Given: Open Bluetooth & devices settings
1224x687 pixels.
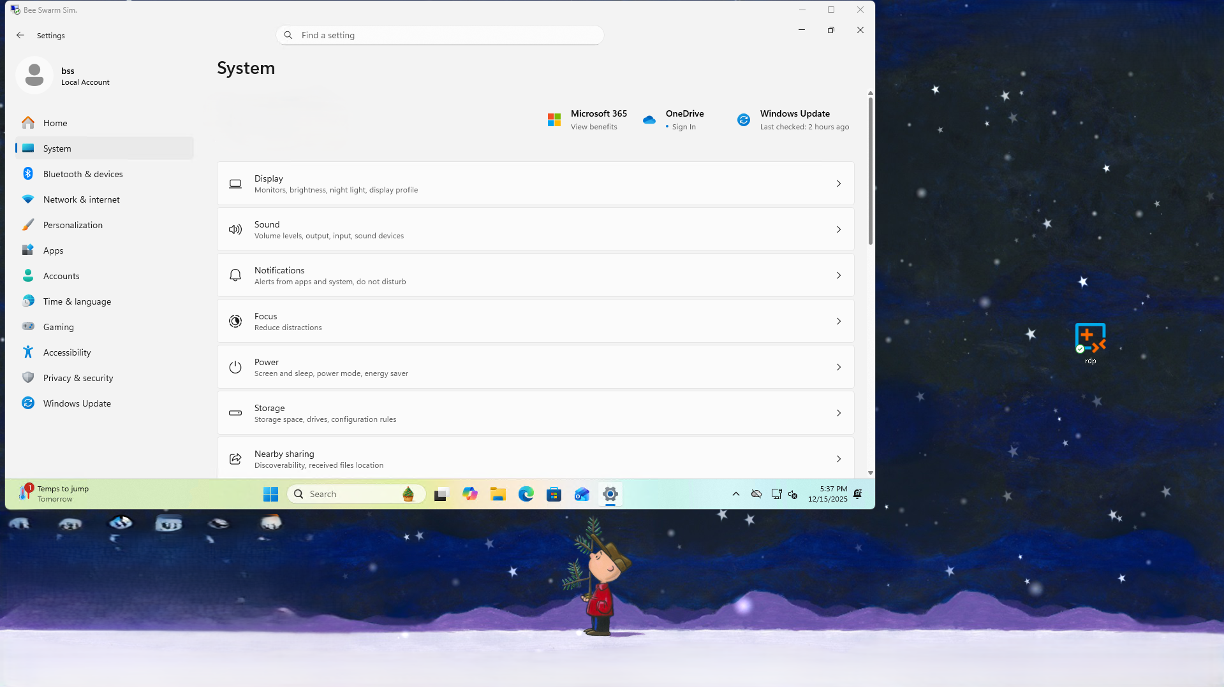Looking at the screenshot, I should coord(83,173).
